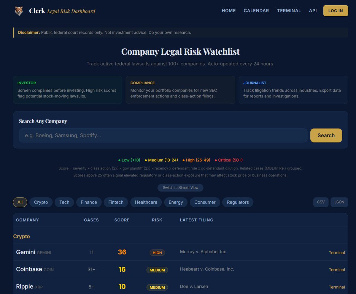Image resolution: width=356 pixels, height=294 pixels.
Task: Open the CALENDAR navigation link
Action: click(x=256, y=11)
